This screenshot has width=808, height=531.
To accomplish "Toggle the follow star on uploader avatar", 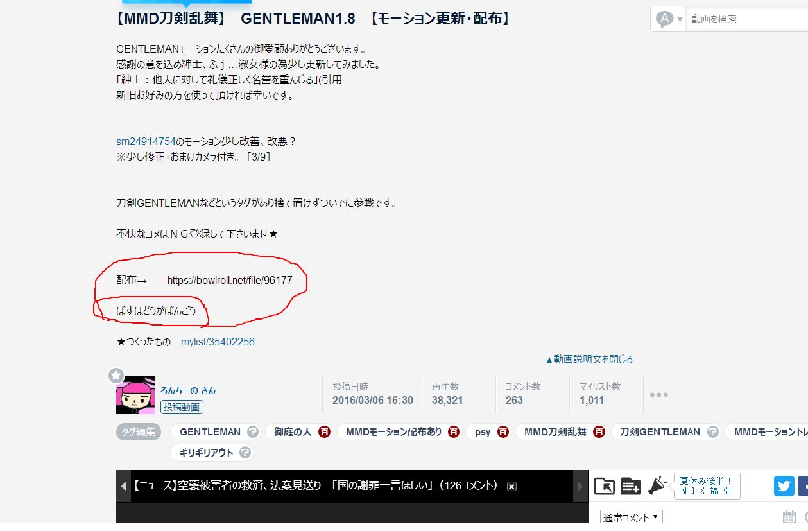I will click(116, 376).
